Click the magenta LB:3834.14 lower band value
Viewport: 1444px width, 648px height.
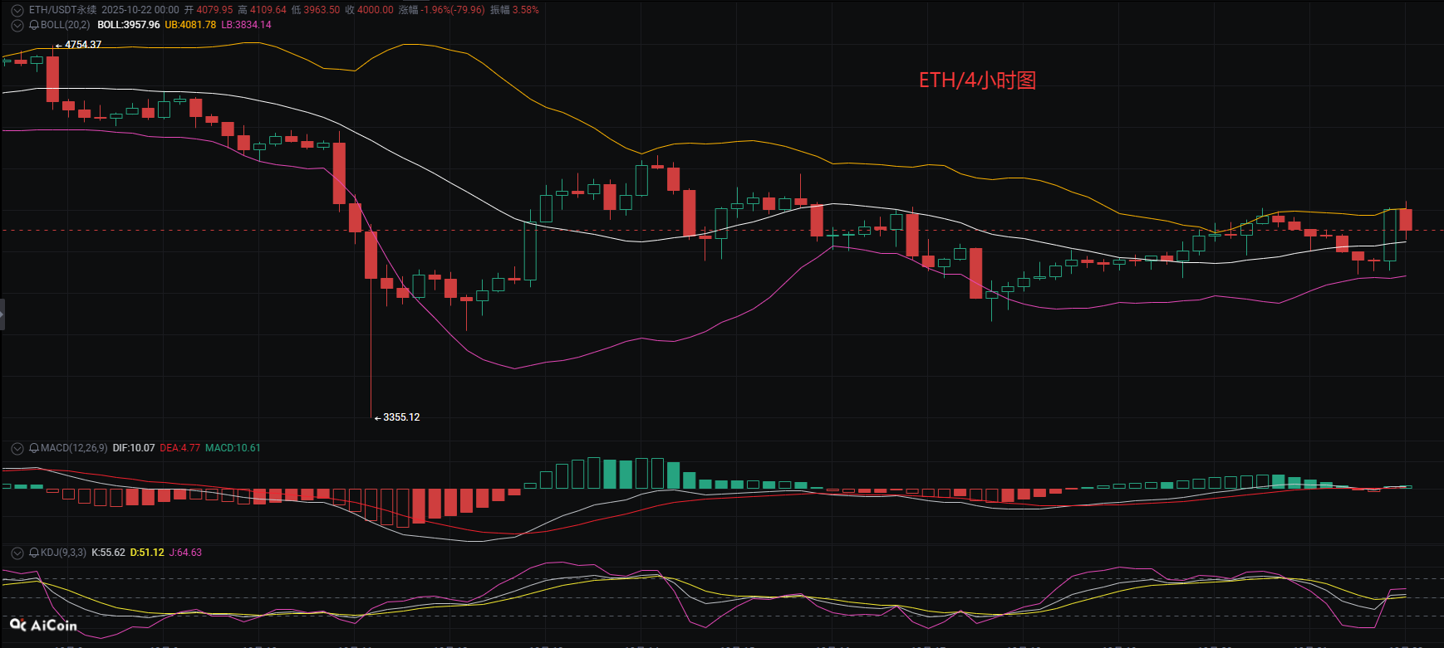(246, 25)
